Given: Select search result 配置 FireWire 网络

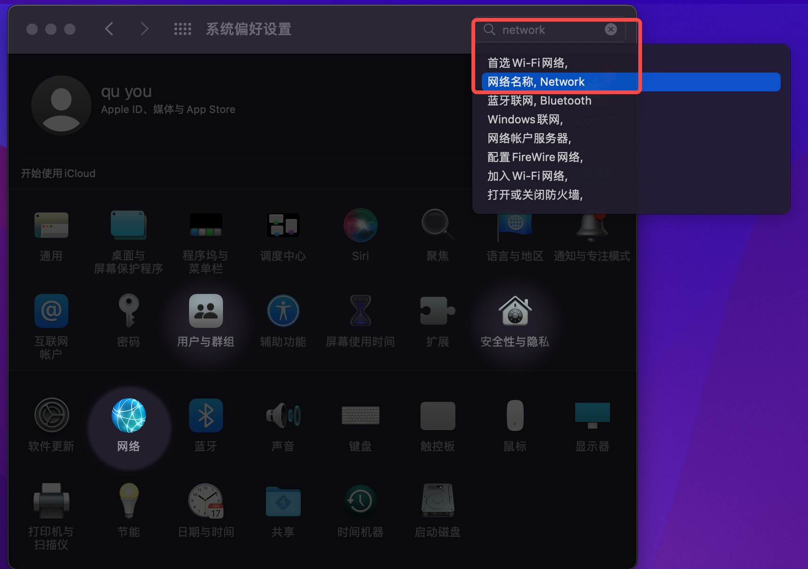Looking at the screenshot, I should coord(631,157).
